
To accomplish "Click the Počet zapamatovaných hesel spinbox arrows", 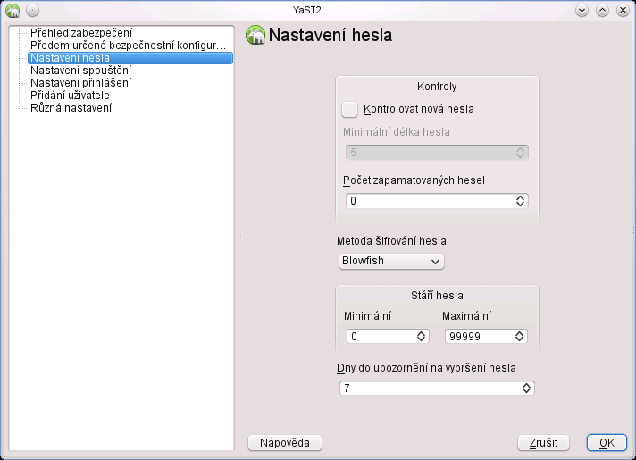I will pyautogui.click(x=520, y=201).
